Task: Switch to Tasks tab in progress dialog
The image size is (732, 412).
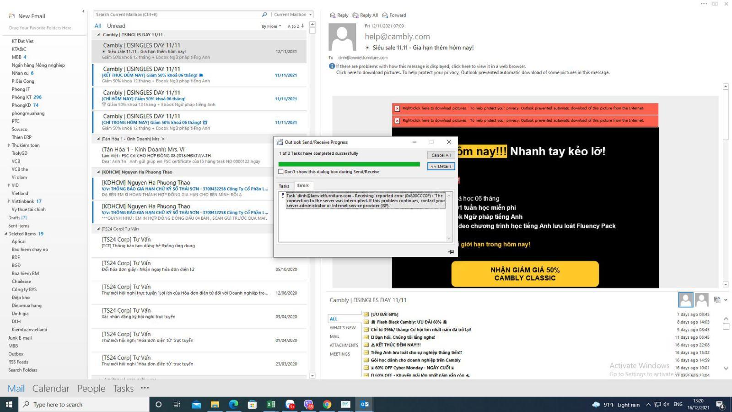Action: (284, 186)
